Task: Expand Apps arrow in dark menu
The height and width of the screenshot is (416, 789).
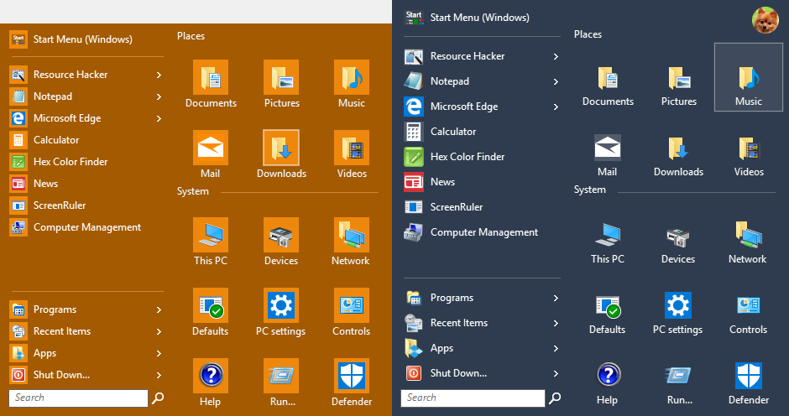Action: [556, 349]
